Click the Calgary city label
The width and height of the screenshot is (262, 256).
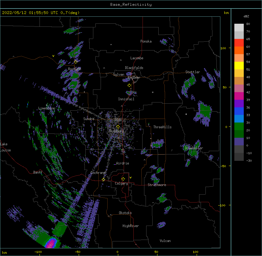click(x=121, y=183)
